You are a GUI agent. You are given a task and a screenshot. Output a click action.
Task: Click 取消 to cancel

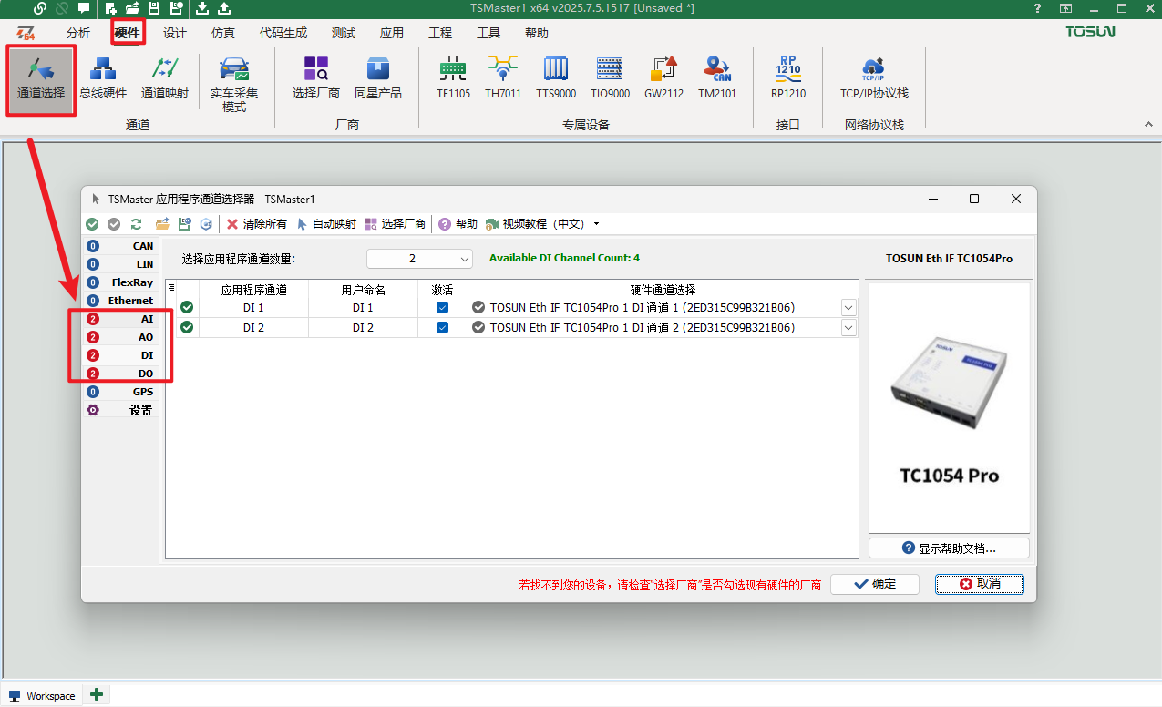pos(980,584)
